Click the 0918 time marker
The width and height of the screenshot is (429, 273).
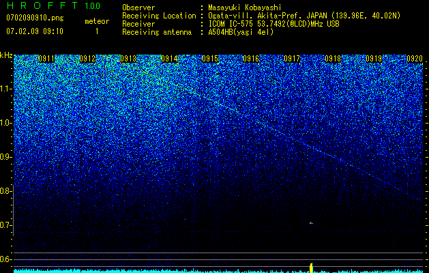(333, 59)
